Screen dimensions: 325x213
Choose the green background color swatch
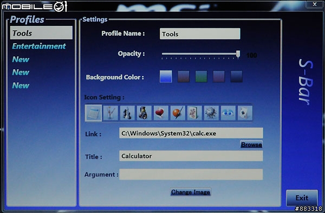[201, 77]
